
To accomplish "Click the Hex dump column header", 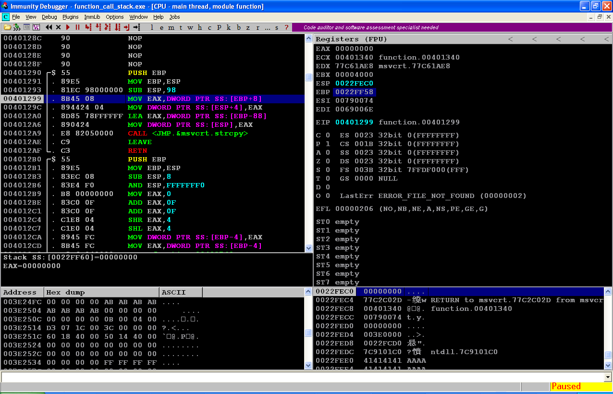I will point(101,292).
